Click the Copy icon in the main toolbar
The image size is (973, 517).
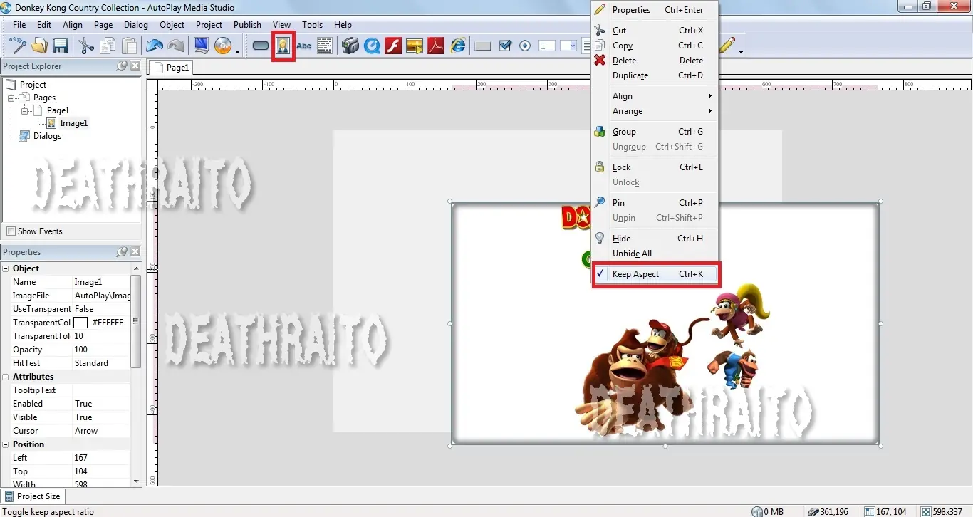point(108,46)
